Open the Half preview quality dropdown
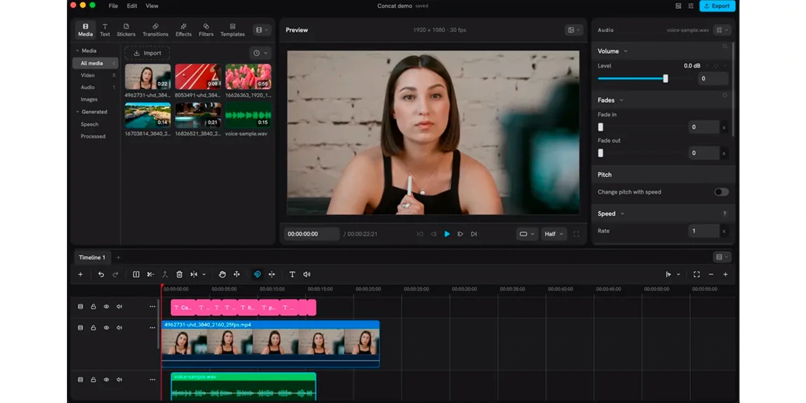806x403 pixels. (554, 234)
